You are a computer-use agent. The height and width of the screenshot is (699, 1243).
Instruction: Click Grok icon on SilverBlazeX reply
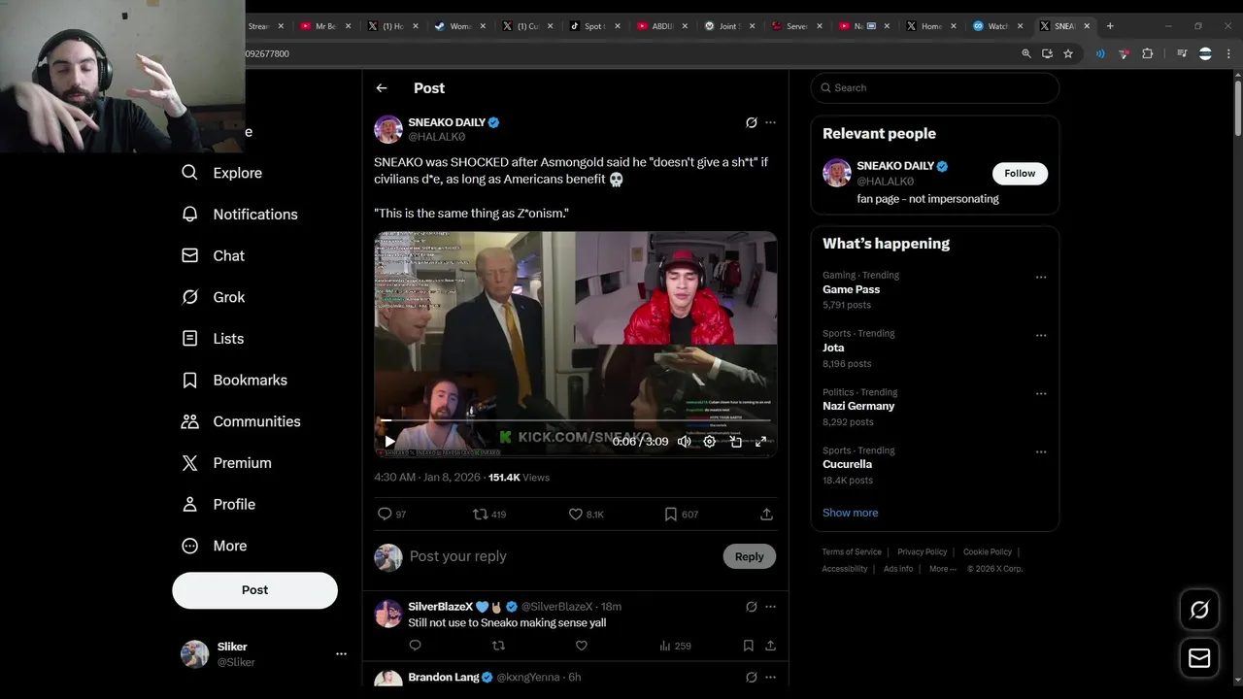(x=751, y=607)
